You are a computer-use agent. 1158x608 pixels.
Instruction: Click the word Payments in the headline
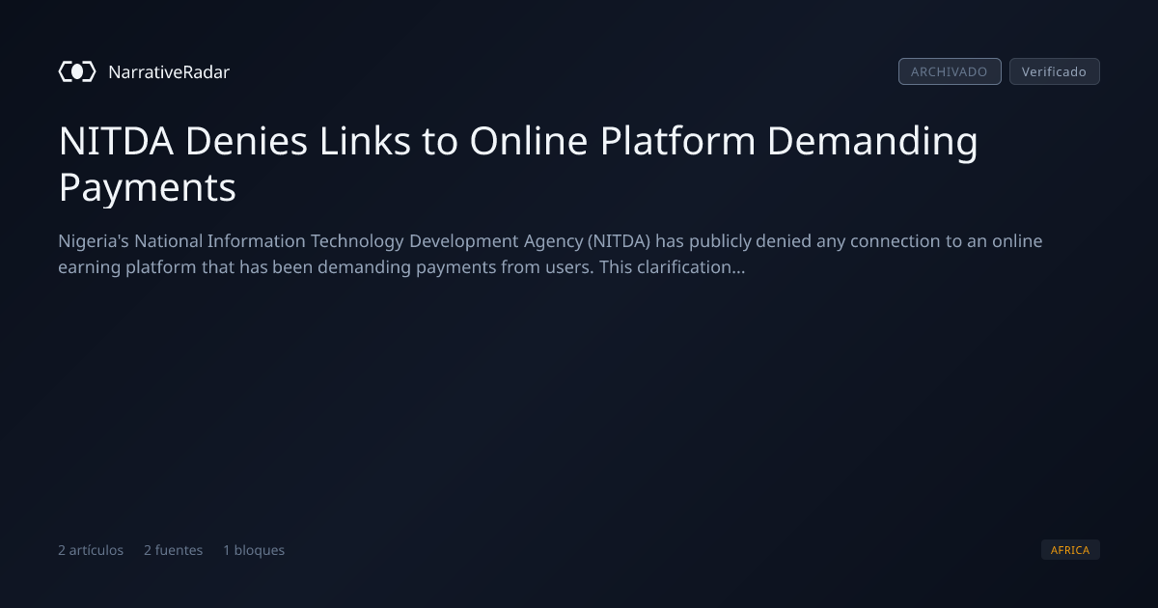click(147, 187)
